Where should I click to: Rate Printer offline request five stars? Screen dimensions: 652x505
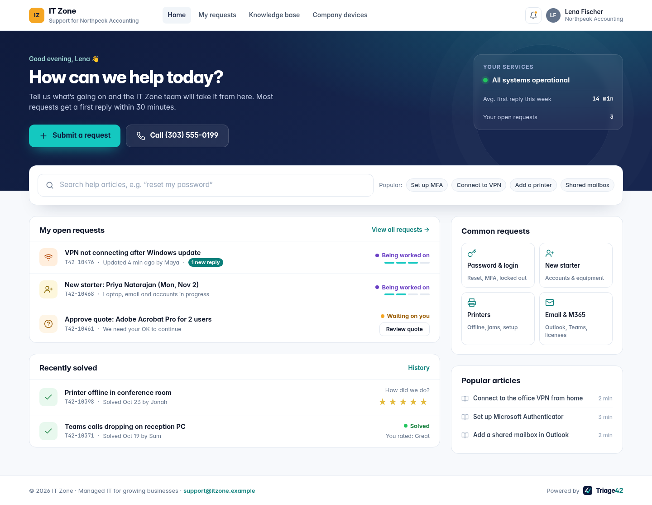pyautogui.click(x=424, y=402)
